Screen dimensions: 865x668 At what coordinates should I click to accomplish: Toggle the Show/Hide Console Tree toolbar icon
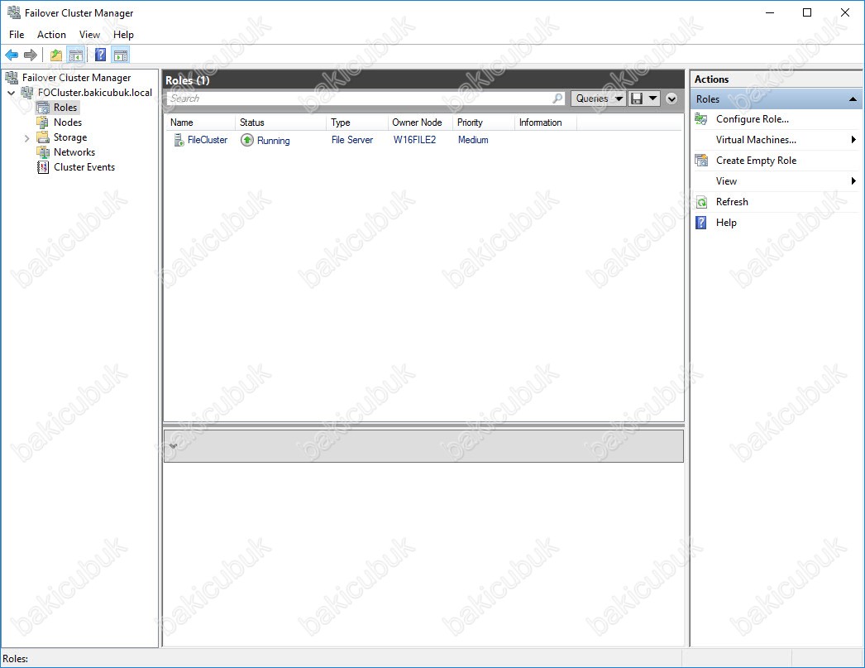75,55
